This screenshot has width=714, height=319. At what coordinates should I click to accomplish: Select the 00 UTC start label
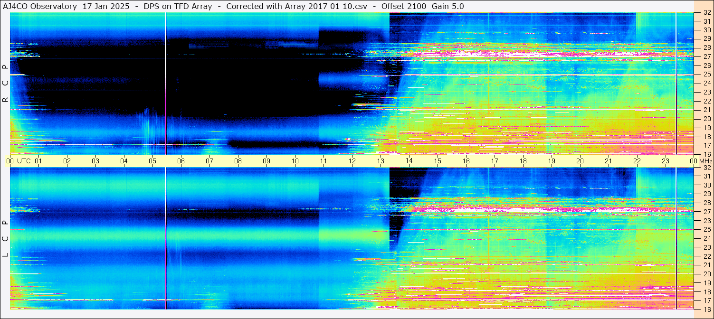pyautogui.click(x=19, y=161)
